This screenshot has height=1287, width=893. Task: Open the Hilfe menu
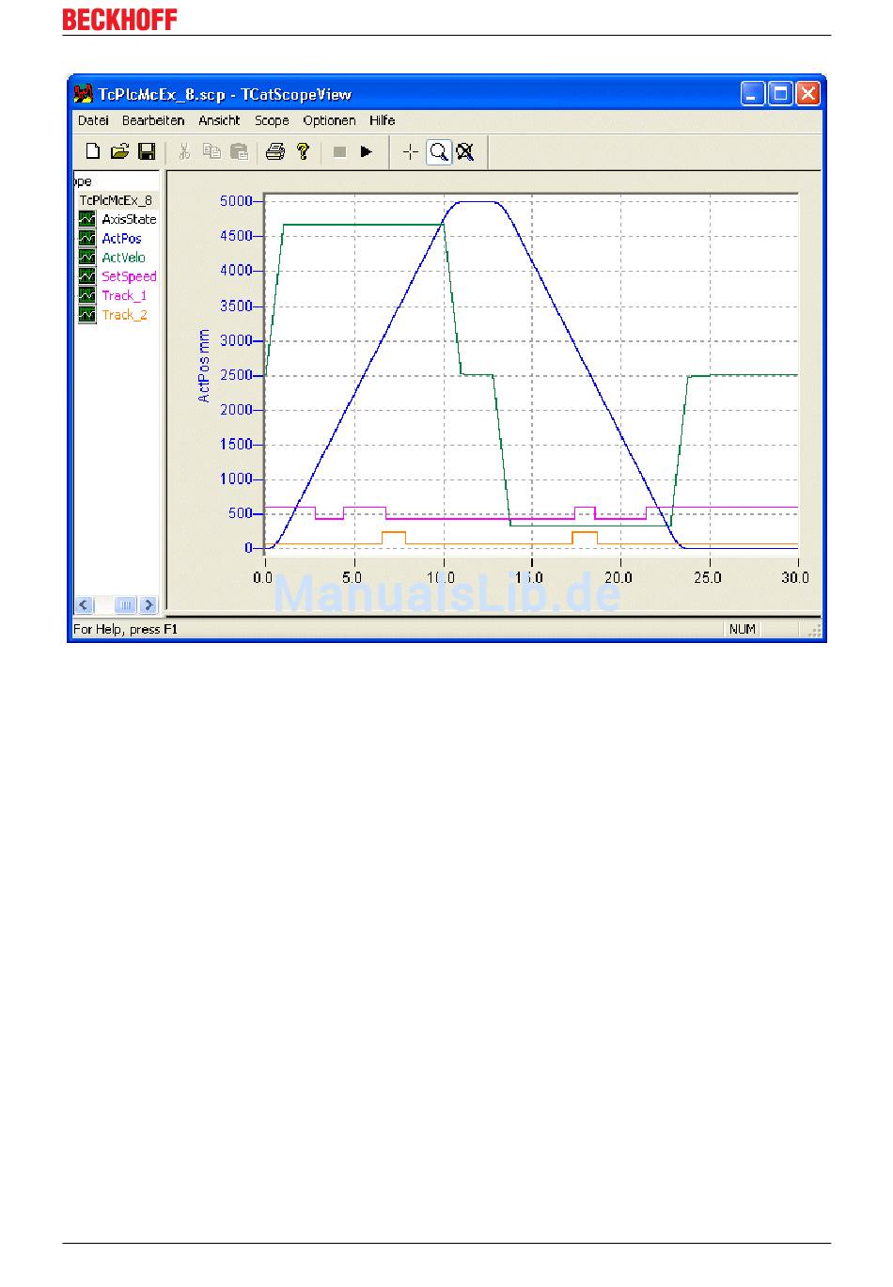382,120
